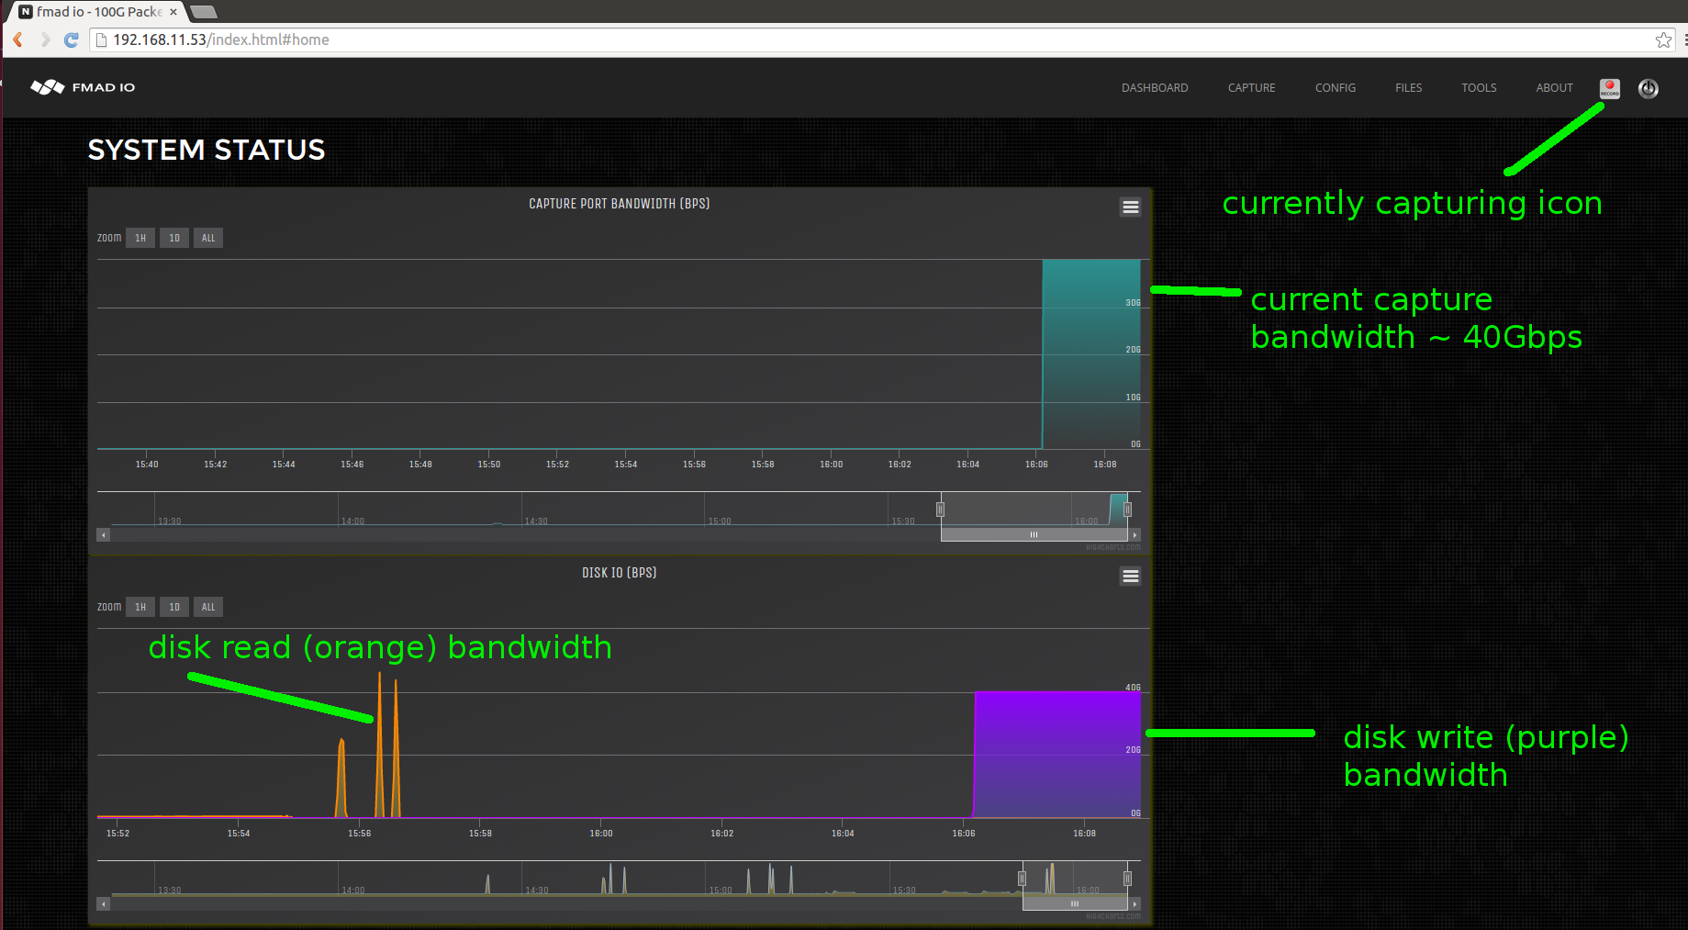
Task: Click the browser back arrow
Action: pos(17,39)
